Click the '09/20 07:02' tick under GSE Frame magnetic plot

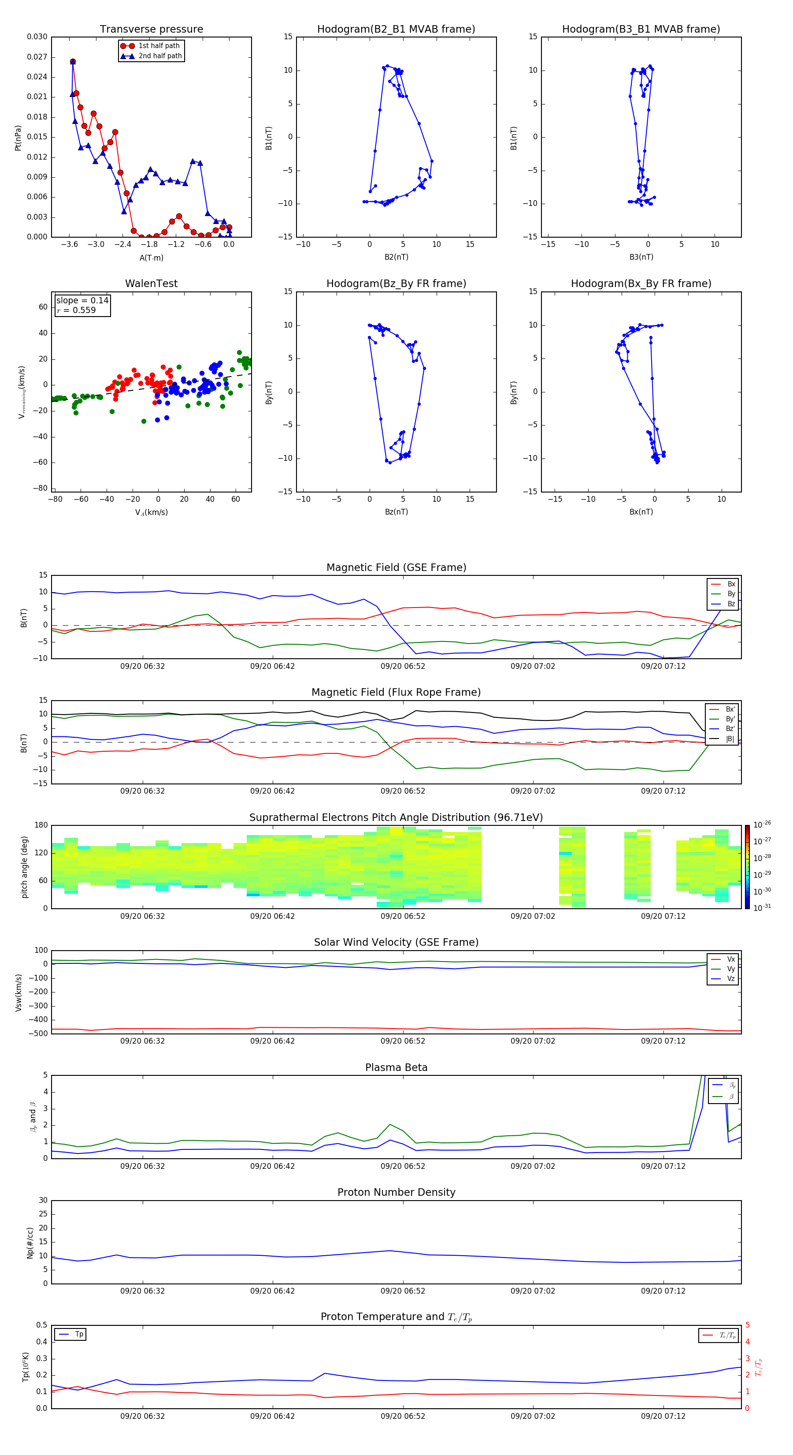tap(533, 667)
